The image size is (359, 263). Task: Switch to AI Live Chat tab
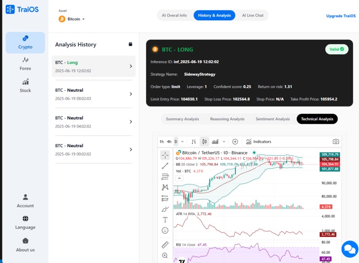pos(253,15)
